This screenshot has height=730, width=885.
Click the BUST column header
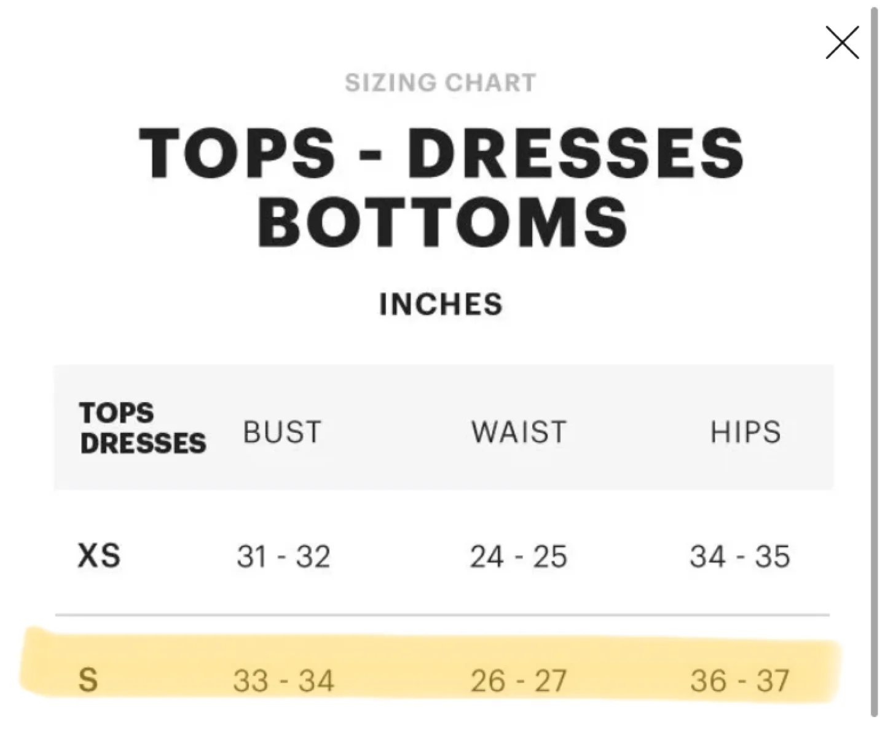[281, 432]
